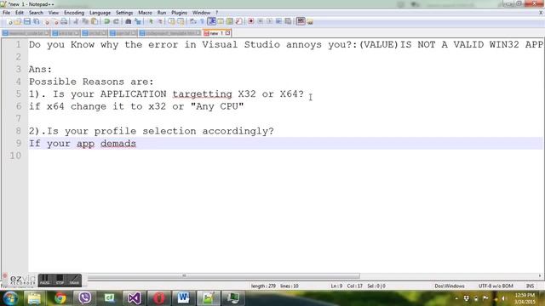Click the misspelled word 'targetting' on line 5
This screenshot has height=306, width=545.
point(202,94)
